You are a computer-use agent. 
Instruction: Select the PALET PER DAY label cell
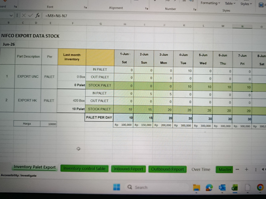tap(99, 117)
